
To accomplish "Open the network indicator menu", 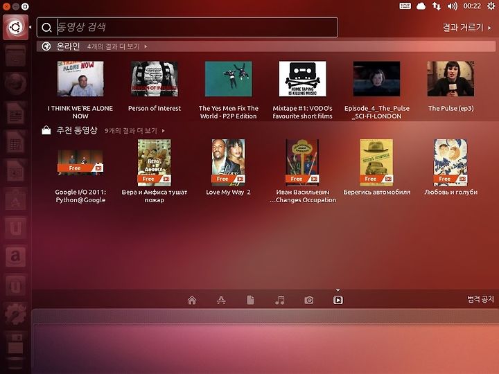I will 437,6.
